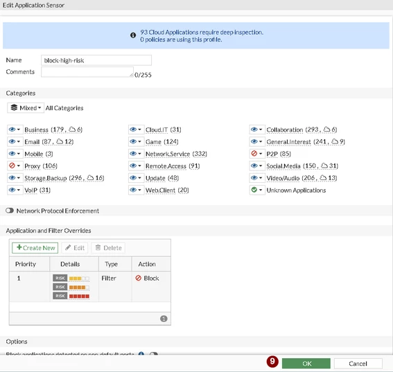
Task: Click the cloud icon next to Email count
Action: [x=60, y=141]
